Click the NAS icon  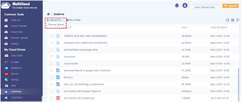pyautogui.click(x=6, y=86)
